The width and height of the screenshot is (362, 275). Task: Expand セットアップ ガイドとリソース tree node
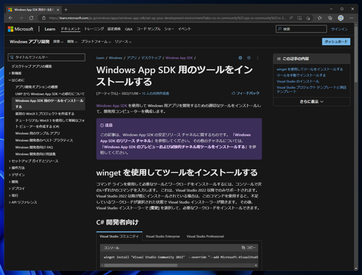click(x=10, y=161)
